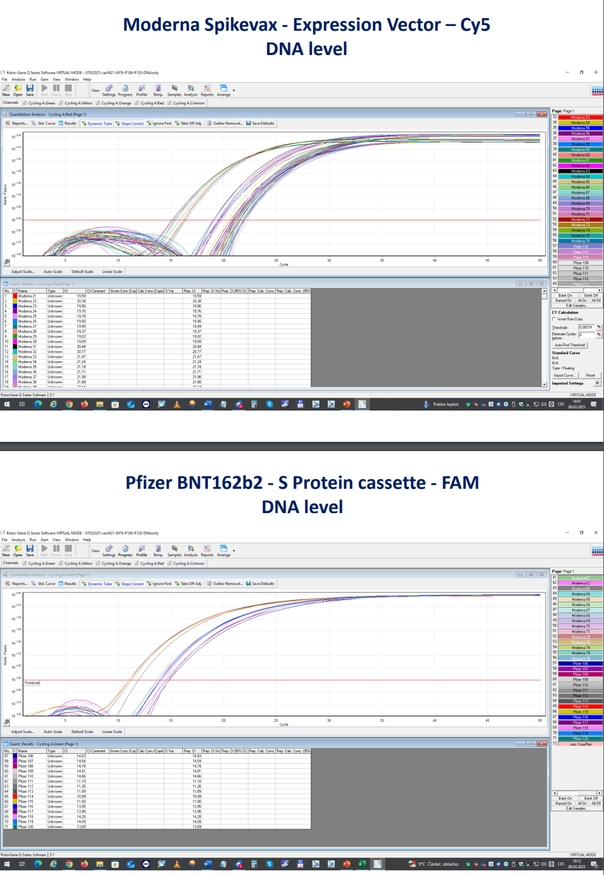Select the Cycling A.Yellow channel in the Moderna window
Image resolution: width=604 pixels, height=875 pixels.
pos(76,103)
